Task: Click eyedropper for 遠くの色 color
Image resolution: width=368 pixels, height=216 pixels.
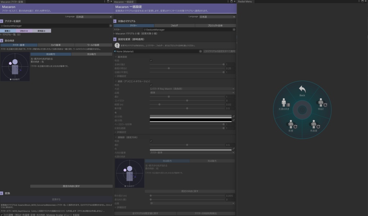Action: click(234, 120)
